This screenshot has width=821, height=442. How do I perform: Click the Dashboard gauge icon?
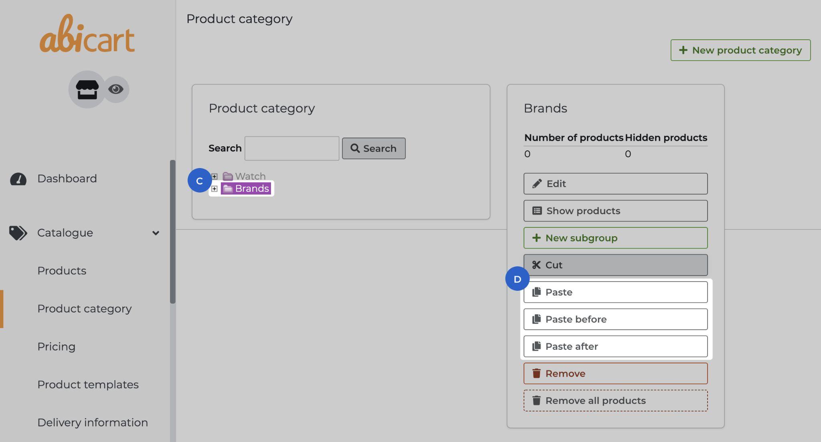pos(18,179)
